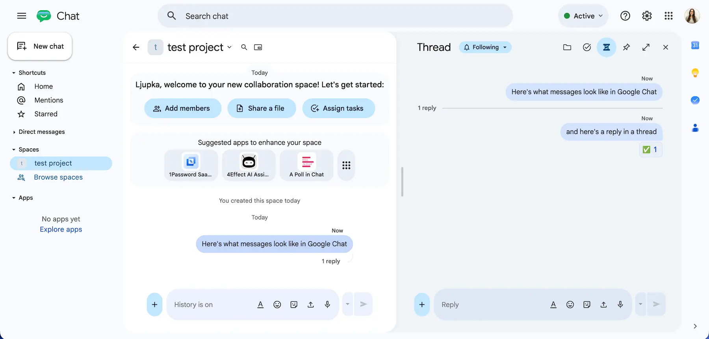The height and width of the screenshot is (339, 709).
Task: Click the Search chat field
Action: point(335,16)
